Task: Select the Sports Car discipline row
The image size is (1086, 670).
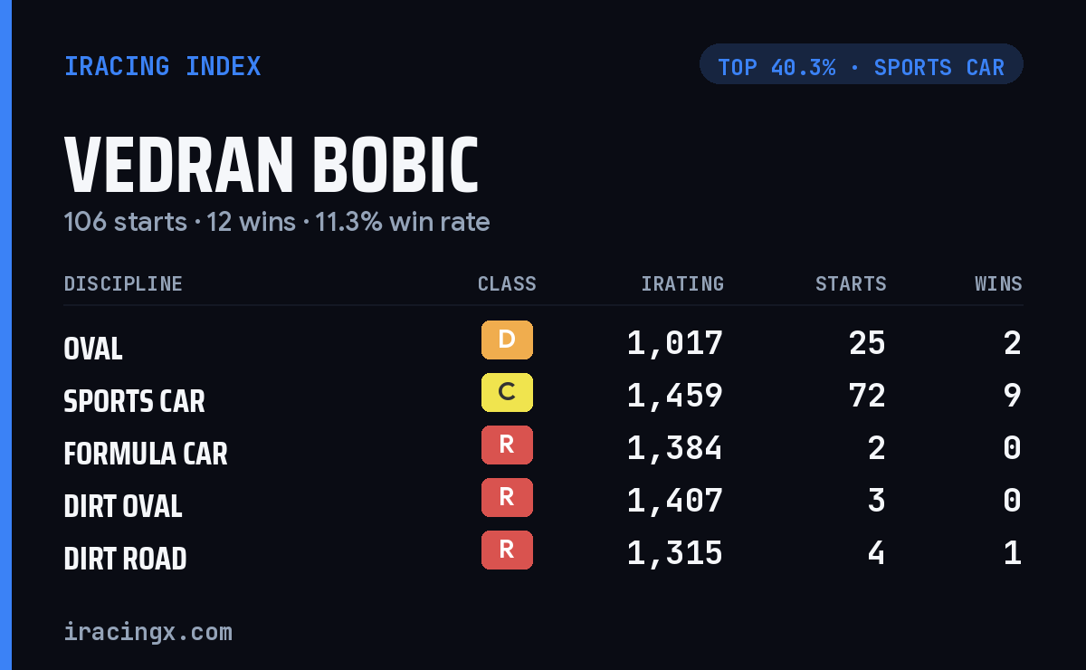Action: click(543, 397)
